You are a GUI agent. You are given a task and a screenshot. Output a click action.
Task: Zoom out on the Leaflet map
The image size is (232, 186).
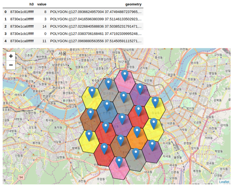tap(11, 65)
